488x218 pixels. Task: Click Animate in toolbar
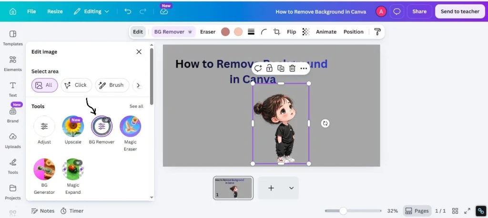click(x=326, y=32)
